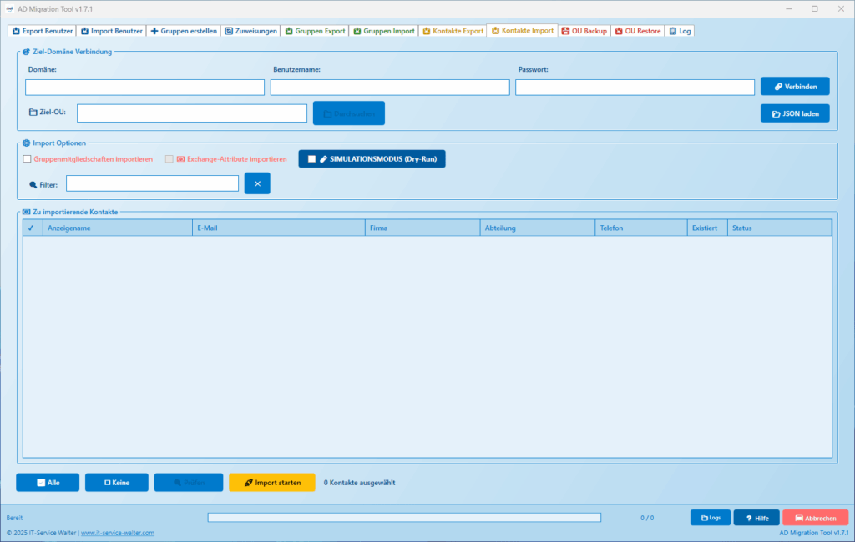Click the Anzeigename column header
The height and width of the screenshot is (542, 855).
click(x=117, y=227)
